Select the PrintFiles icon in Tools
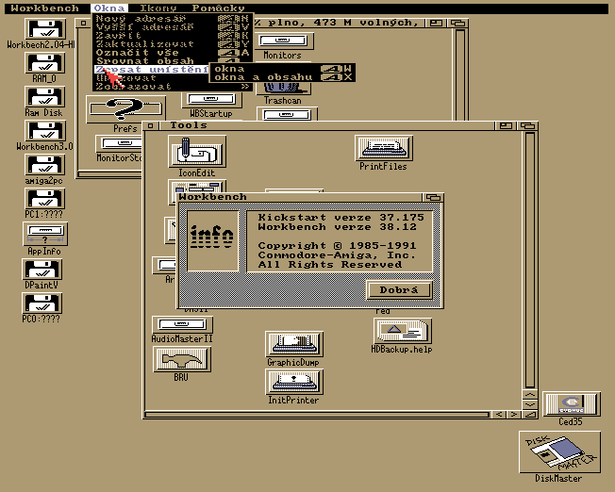615x492 pixels. click(x=383, y=149)
